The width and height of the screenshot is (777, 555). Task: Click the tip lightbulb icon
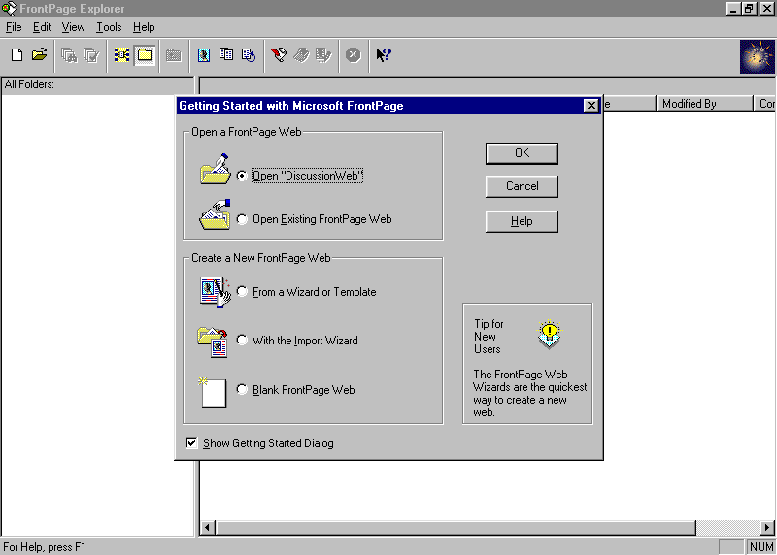(x=549, y=335)
